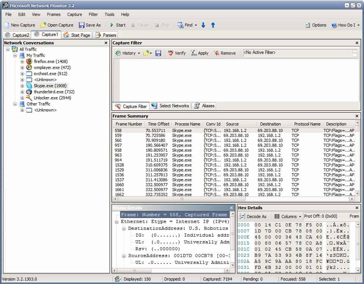The width and height of the screenshot is (364, 284).
Task: Open the File menu
Action: pos(8,14)
